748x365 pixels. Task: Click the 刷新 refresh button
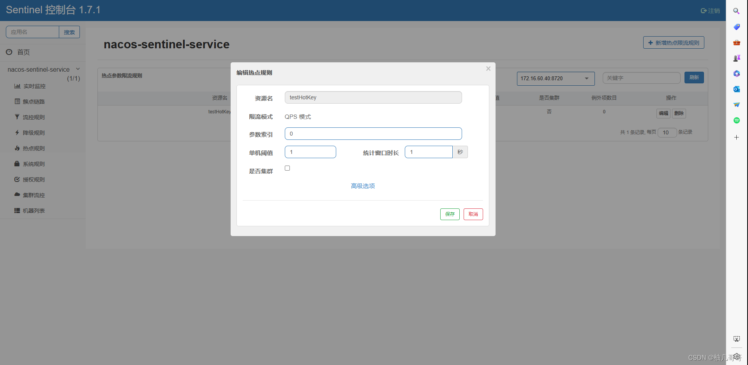[694, 78]
